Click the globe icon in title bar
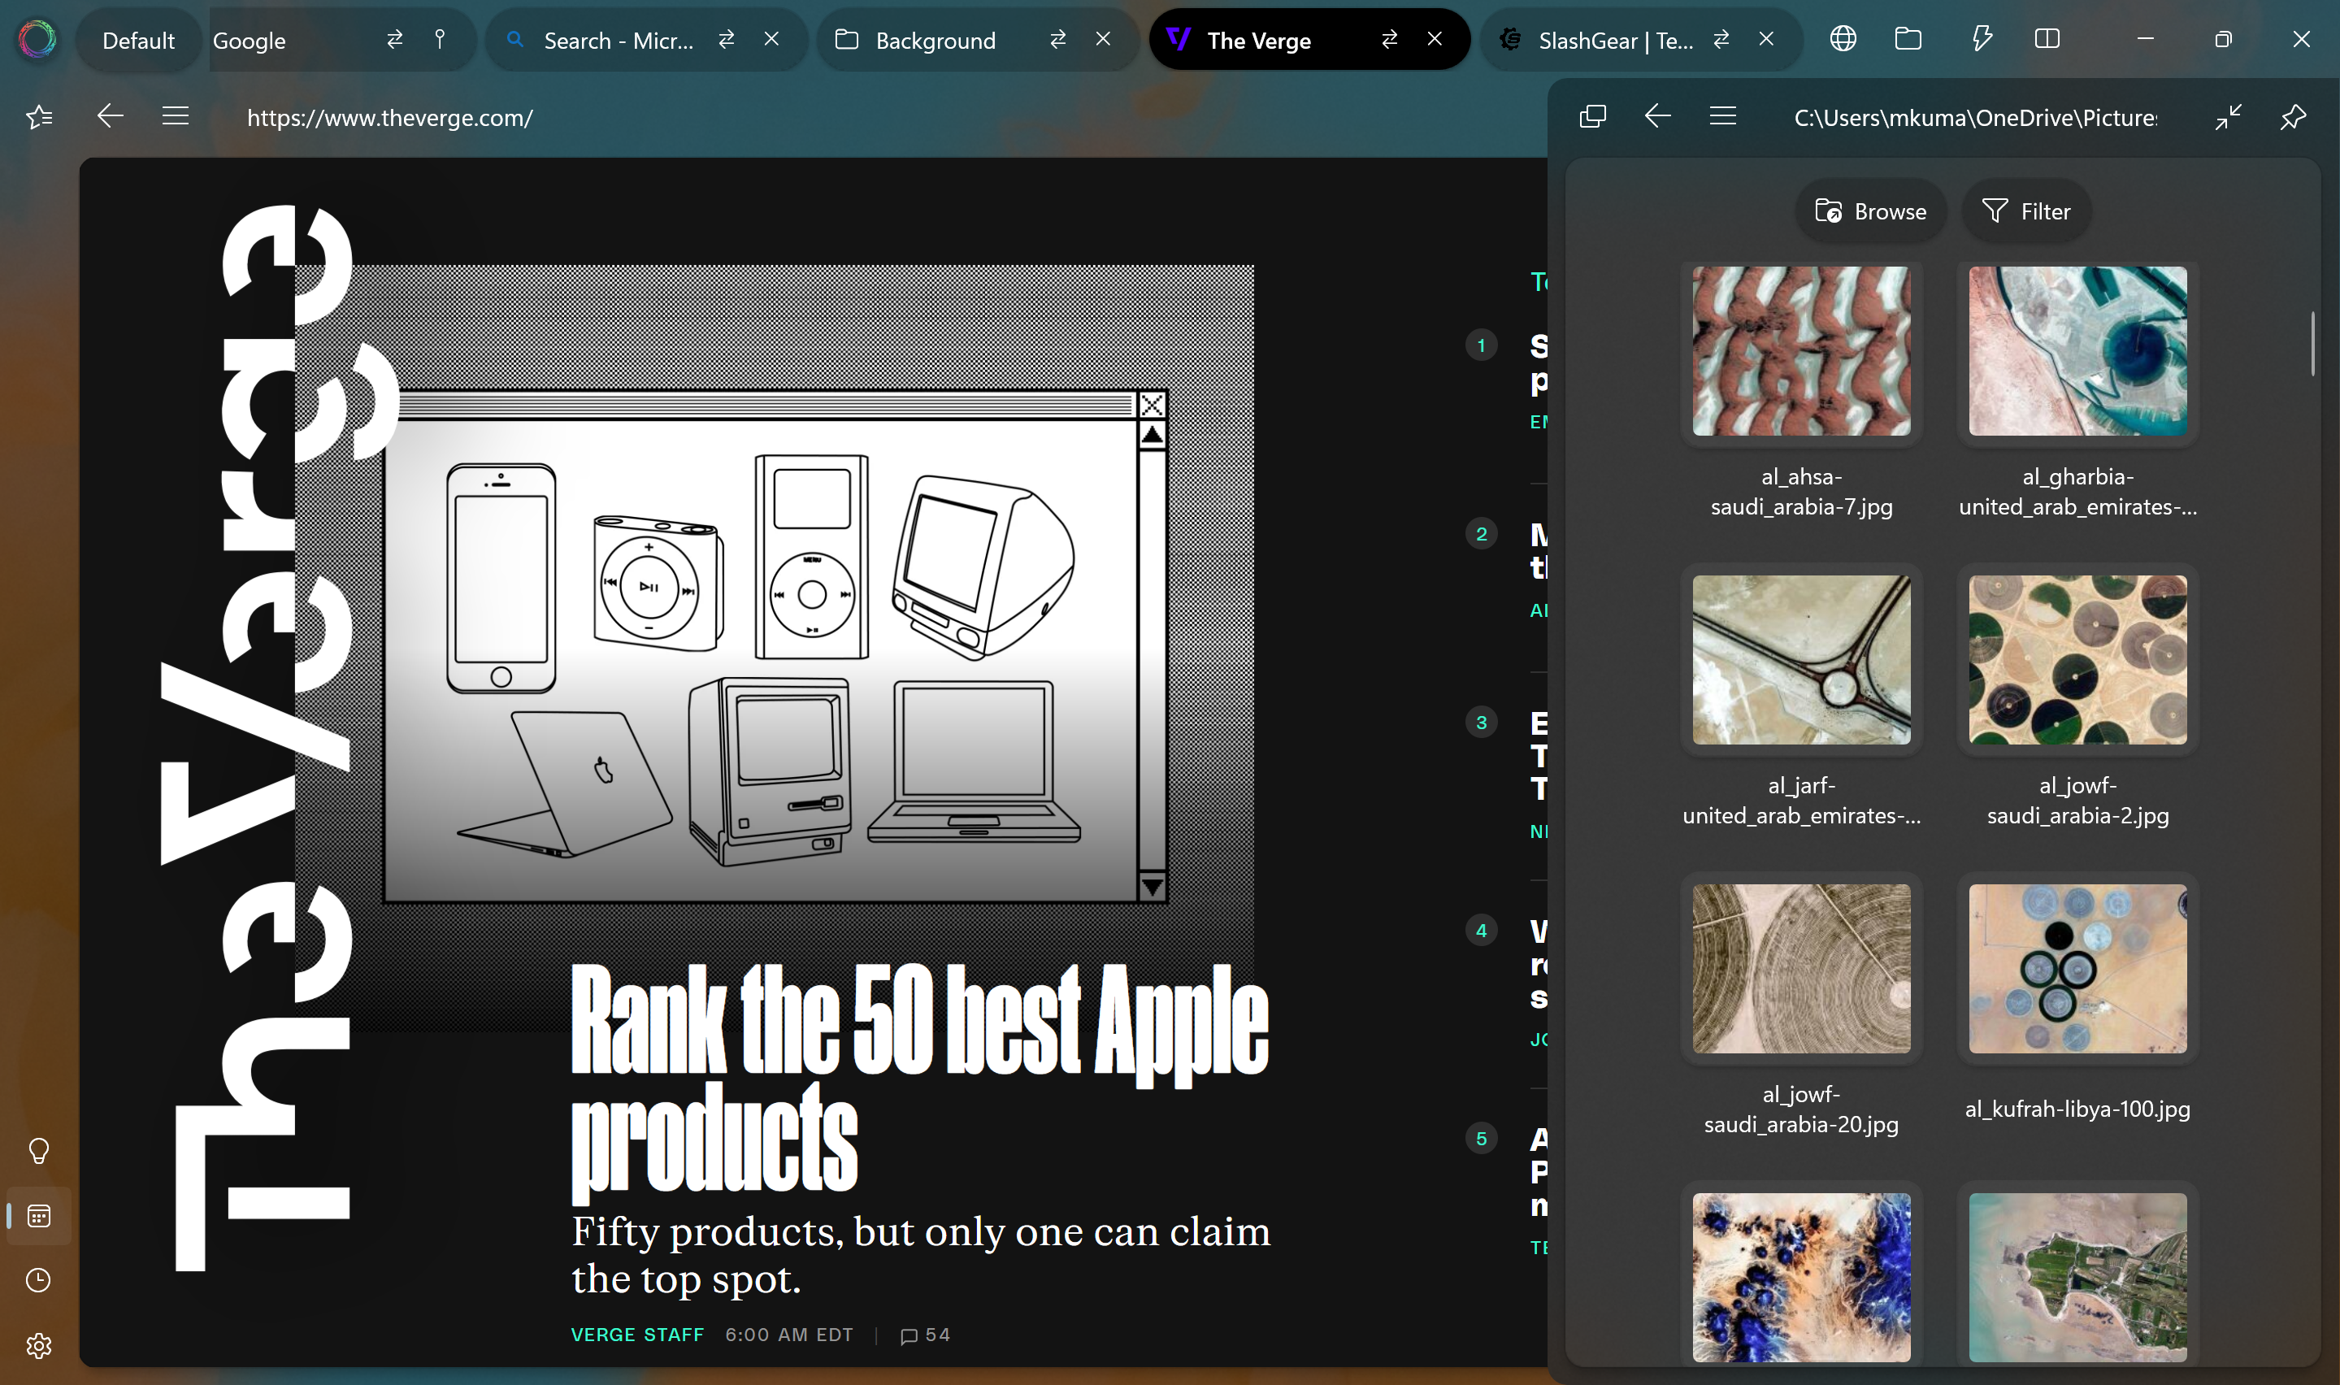2340x1385 pixels. [x=1843, y=39]
